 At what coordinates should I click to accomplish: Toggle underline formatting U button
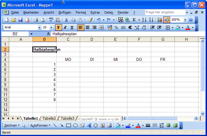tap(72, 27)
